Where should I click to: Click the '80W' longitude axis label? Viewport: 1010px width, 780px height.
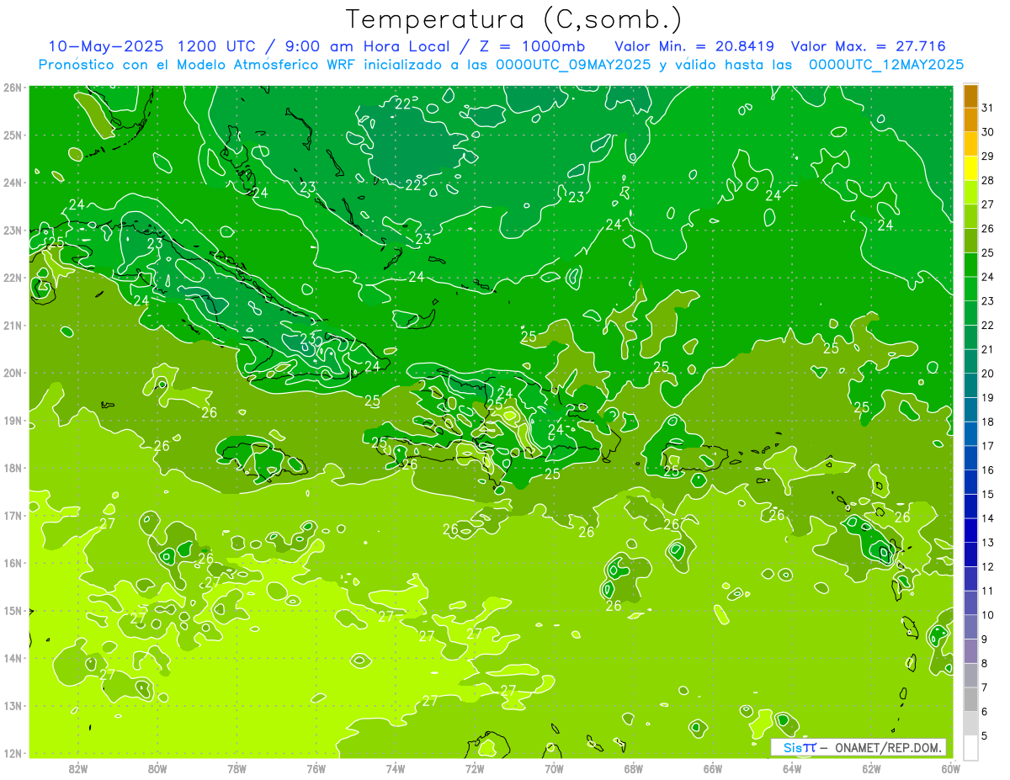pyautogui.click(x=157, y=768)
